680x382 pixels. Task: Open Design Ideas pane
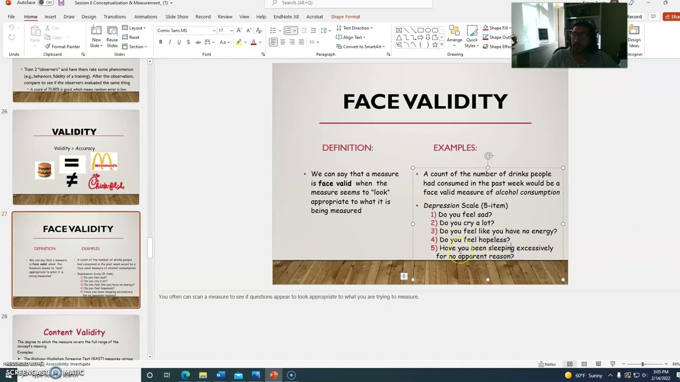click(x=634, y=36)
